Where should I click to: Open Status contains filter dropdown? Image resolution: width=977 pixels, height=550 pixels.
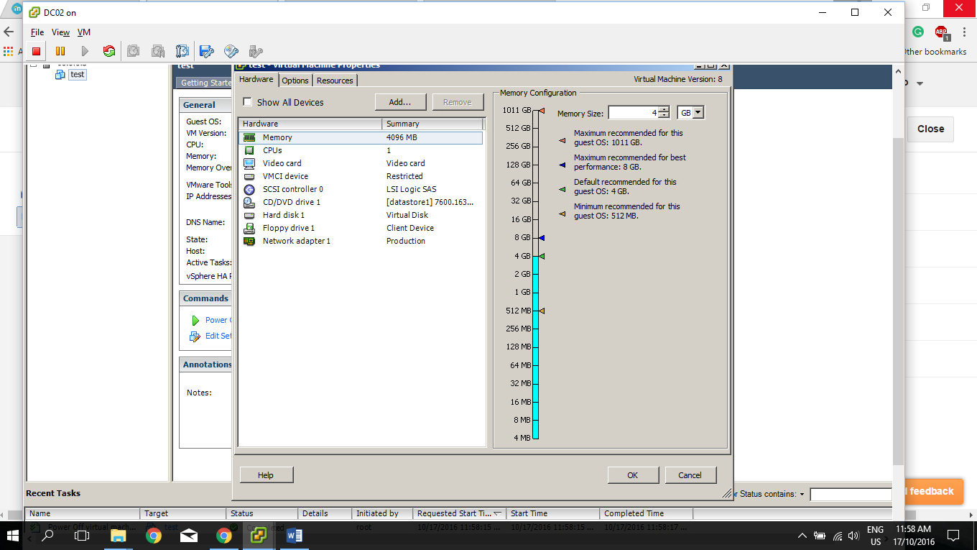point(802,495)
